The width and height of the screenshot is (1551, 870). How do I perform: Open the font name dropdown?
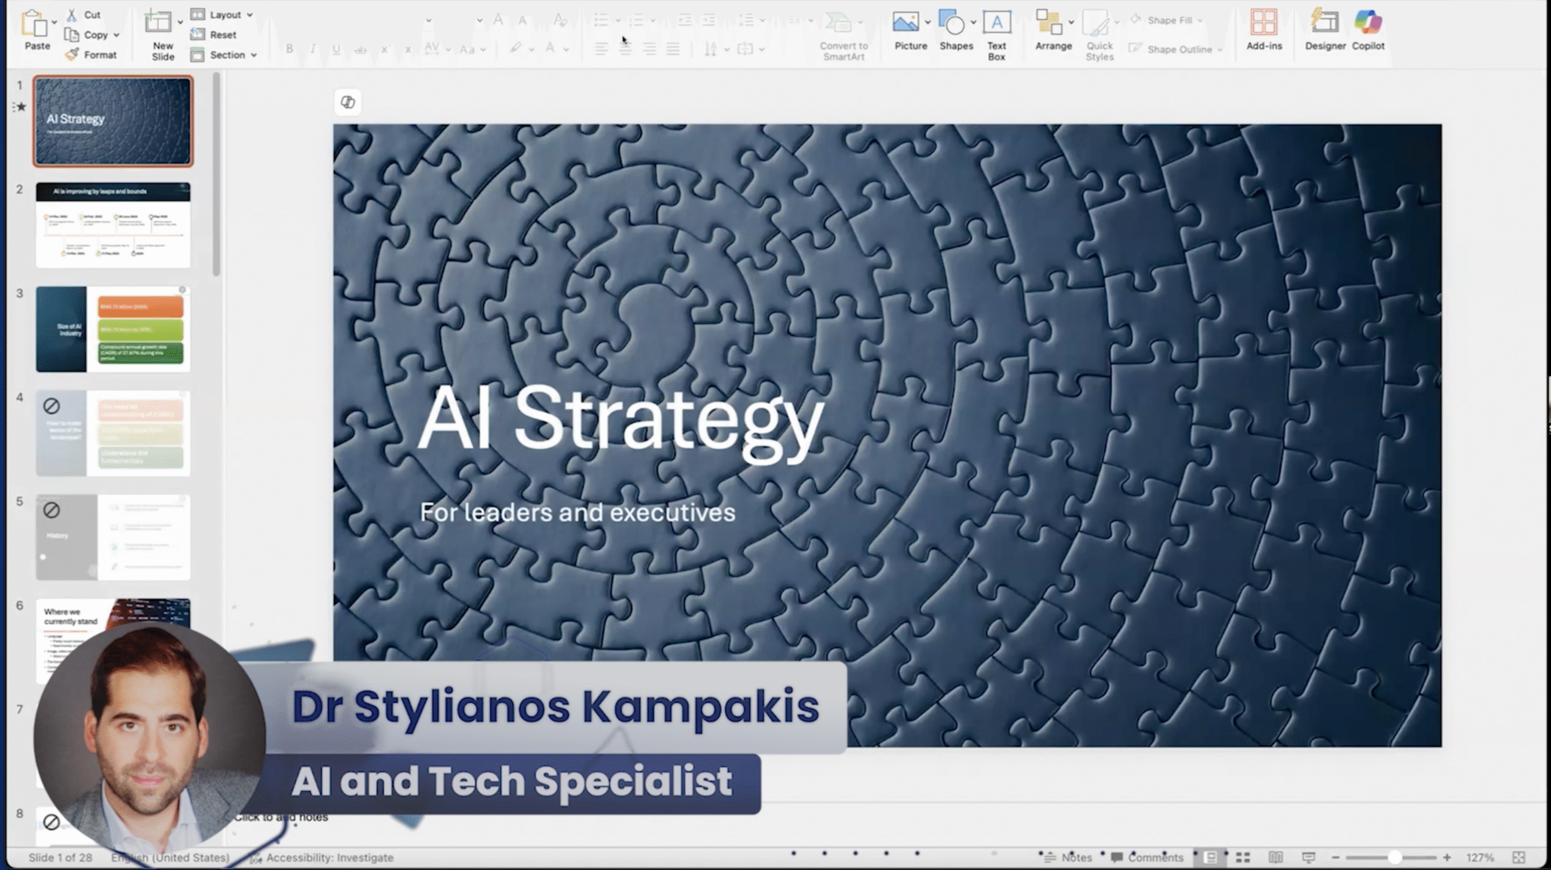428,21
